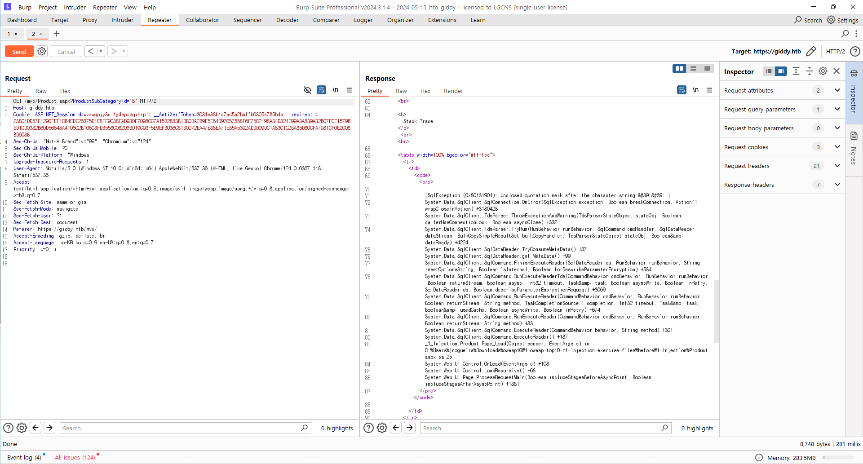Switch to the Intruder tab

(x=122, y=20)
